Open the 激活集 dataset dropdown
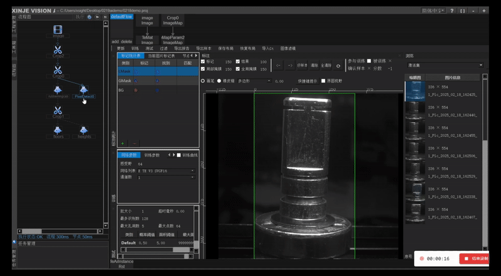 click(445, 65)
